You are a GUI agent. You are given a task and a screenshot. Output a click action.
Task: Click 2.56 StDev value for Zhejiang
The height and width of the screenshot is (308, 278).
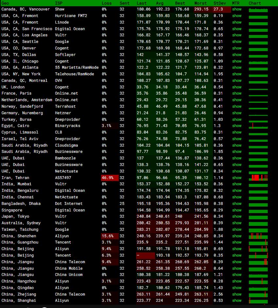coord(218,294)
